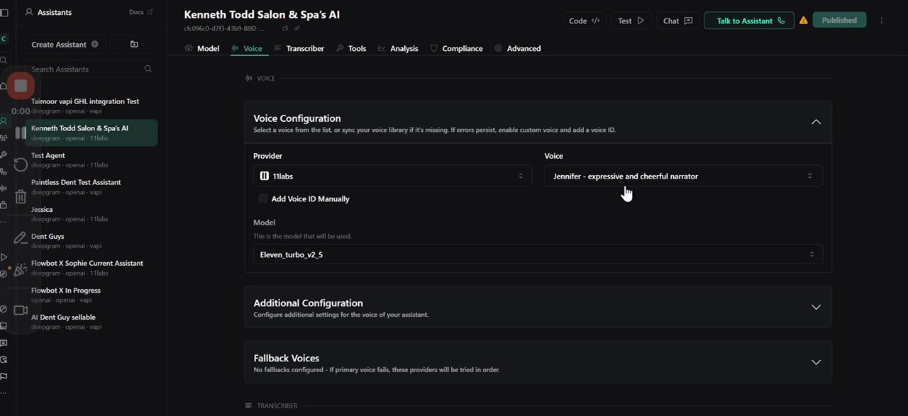The height and width of the screenshot is (416, 908).
Task: Click the trash icon in recorder overlay
Action: pos(21,197)
